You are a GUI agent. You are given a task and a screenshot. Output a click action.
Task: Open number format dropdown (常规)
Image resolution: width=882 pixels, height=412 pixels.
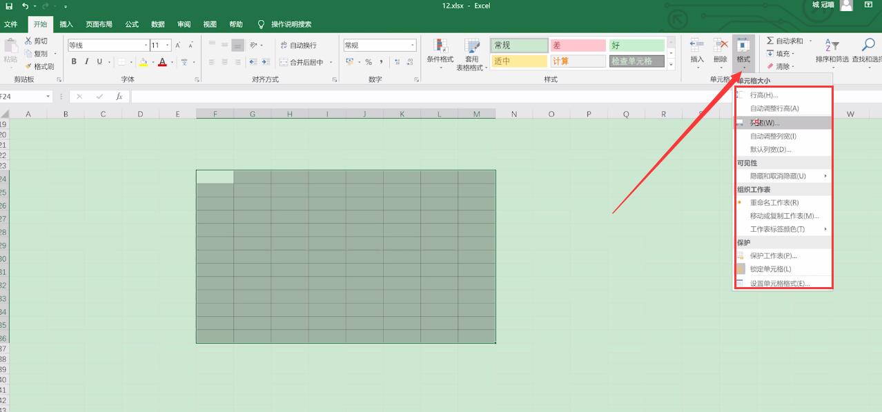[x=413, y=45]
